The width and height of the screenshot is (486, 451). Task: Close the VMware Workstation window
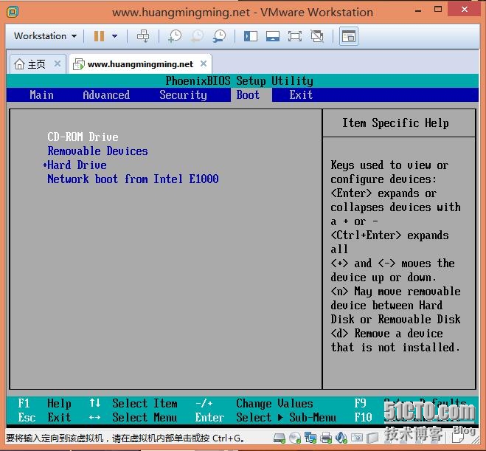[465, 10]
